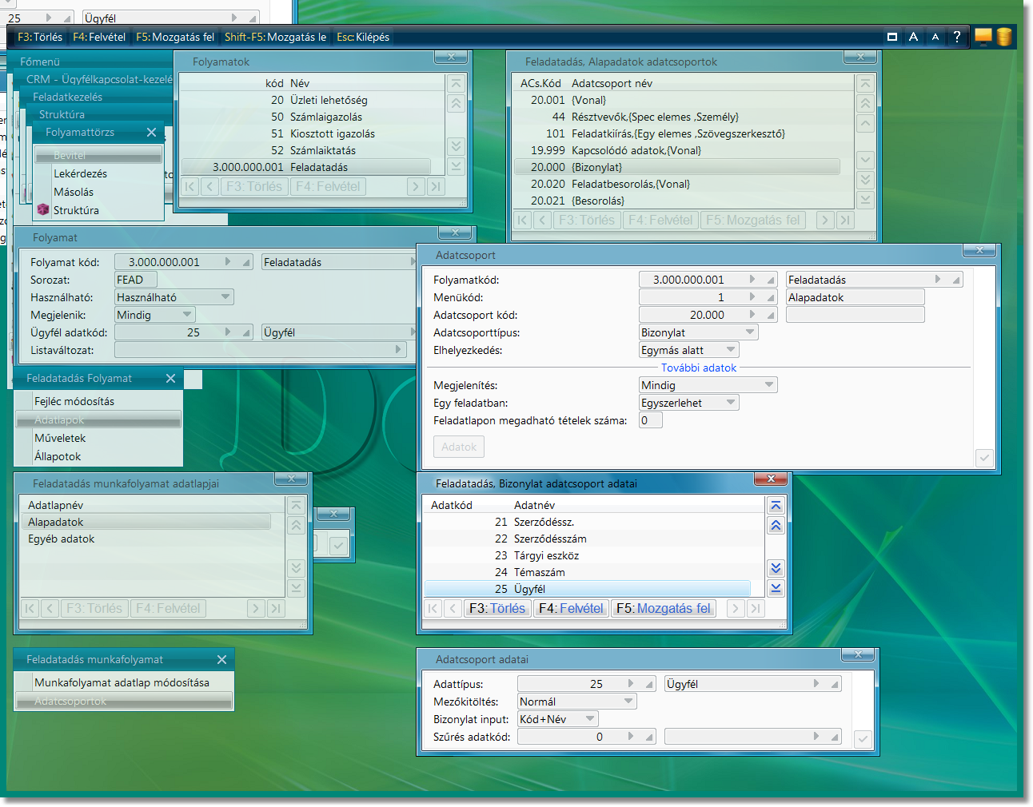This screenshot has width=1033, height=807.
Task: Page down in Folyamatok list
Action: 456,146
